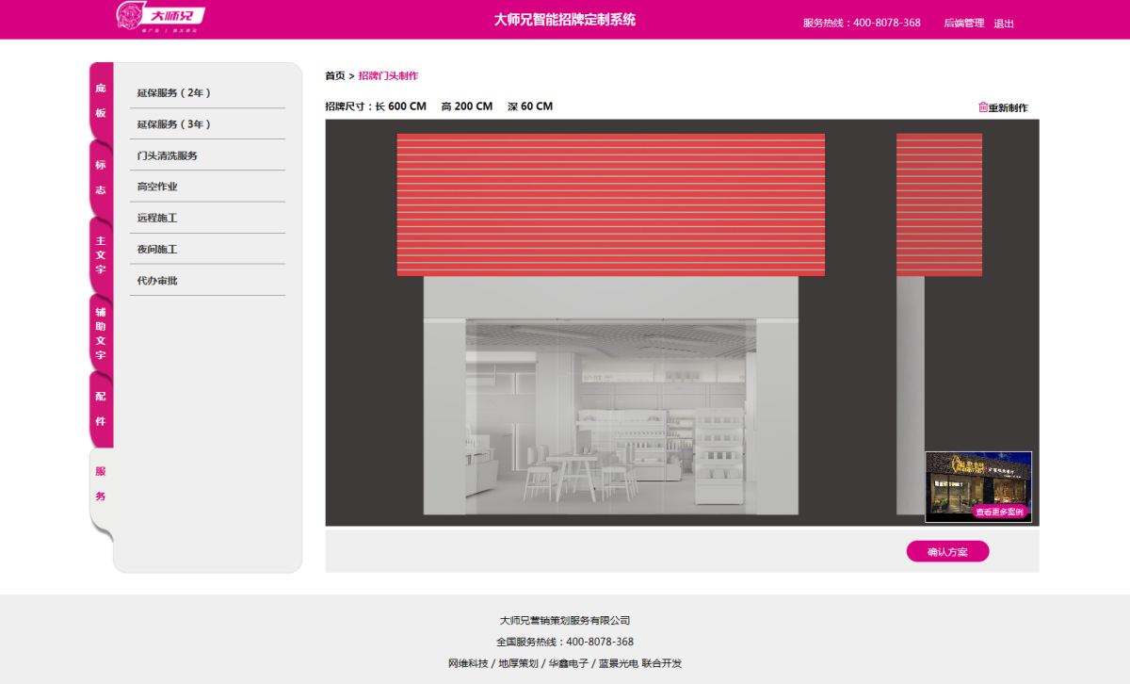The width and height of the screenshot is (1130, 684).
Task: Select the 服务 side tab
Action: click(x=101, y=483)
